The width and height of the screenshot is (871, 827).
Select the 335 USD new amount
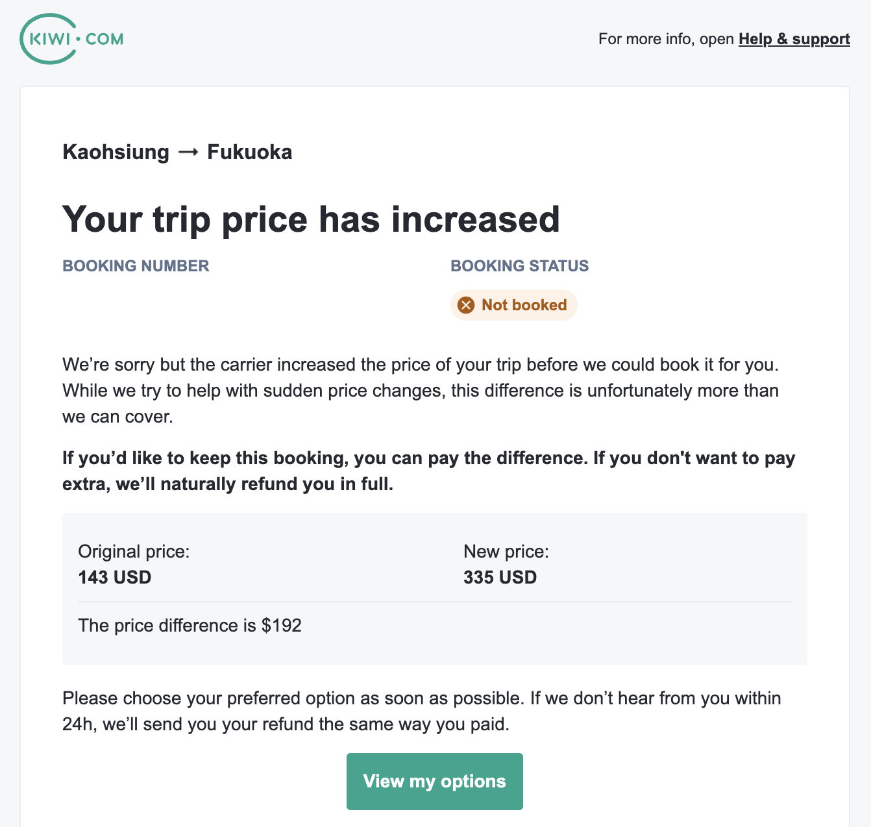click(500, 578)
